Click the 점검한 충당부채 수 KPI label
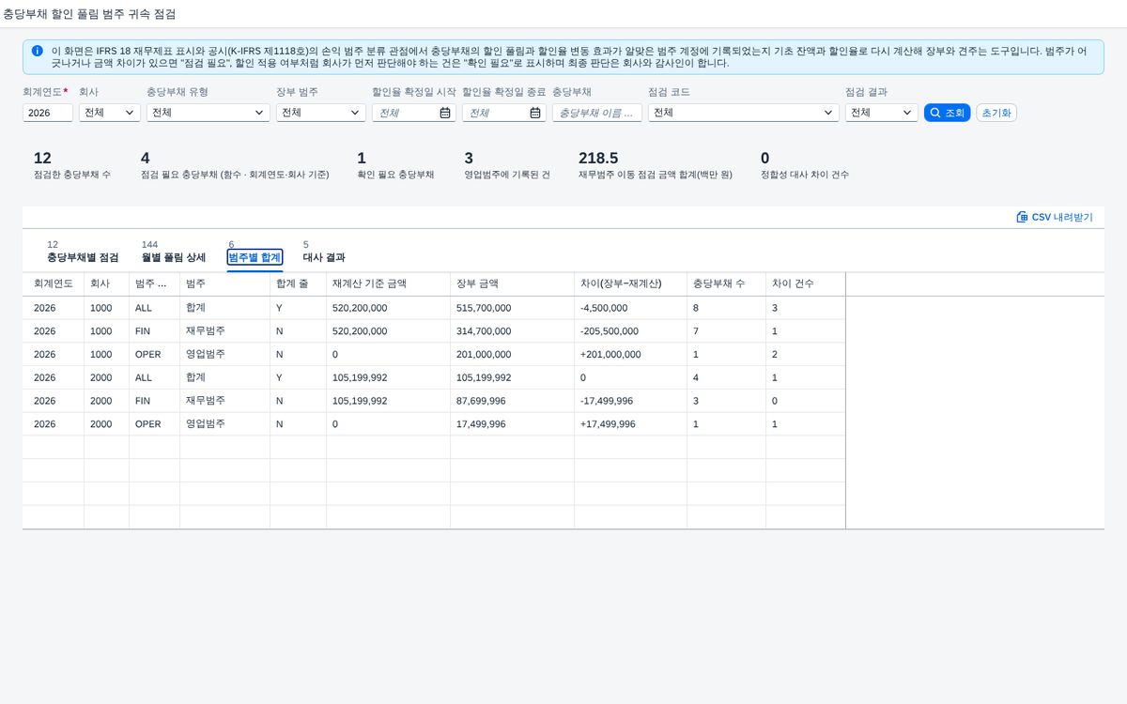1127x704 pixels. click(x=71, y=175)
